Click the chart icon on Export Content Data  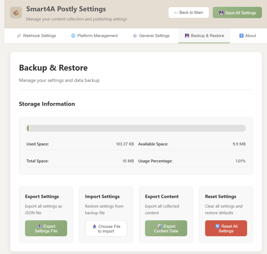(160, 226)
